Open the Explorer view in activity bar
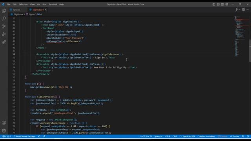 click(4, 11)
